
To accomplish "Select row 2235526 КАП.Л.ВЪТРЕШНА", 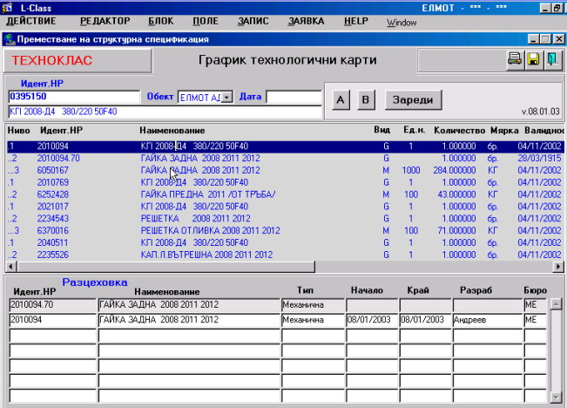I will click(x=285, y=255).
